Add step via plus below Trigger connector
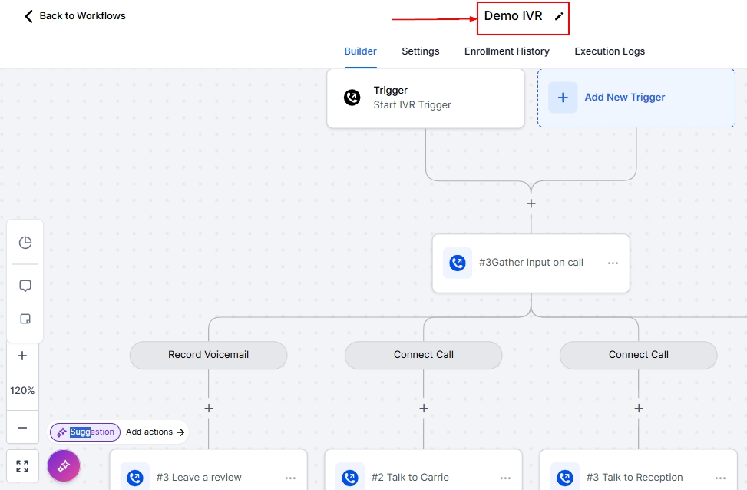Screen dimensions: 747x490 pos(531,204)
